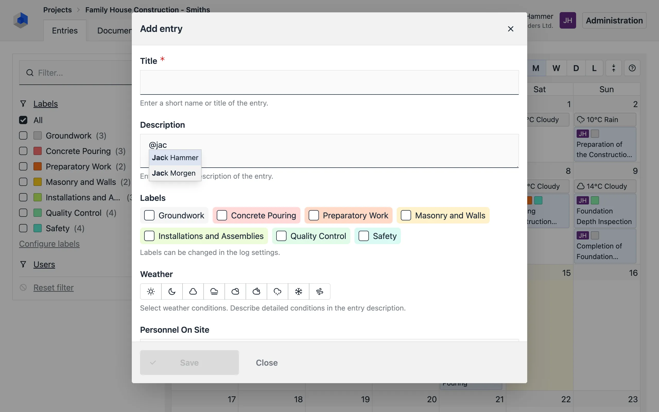Tick the Safety label in dialog

[363, 236]
